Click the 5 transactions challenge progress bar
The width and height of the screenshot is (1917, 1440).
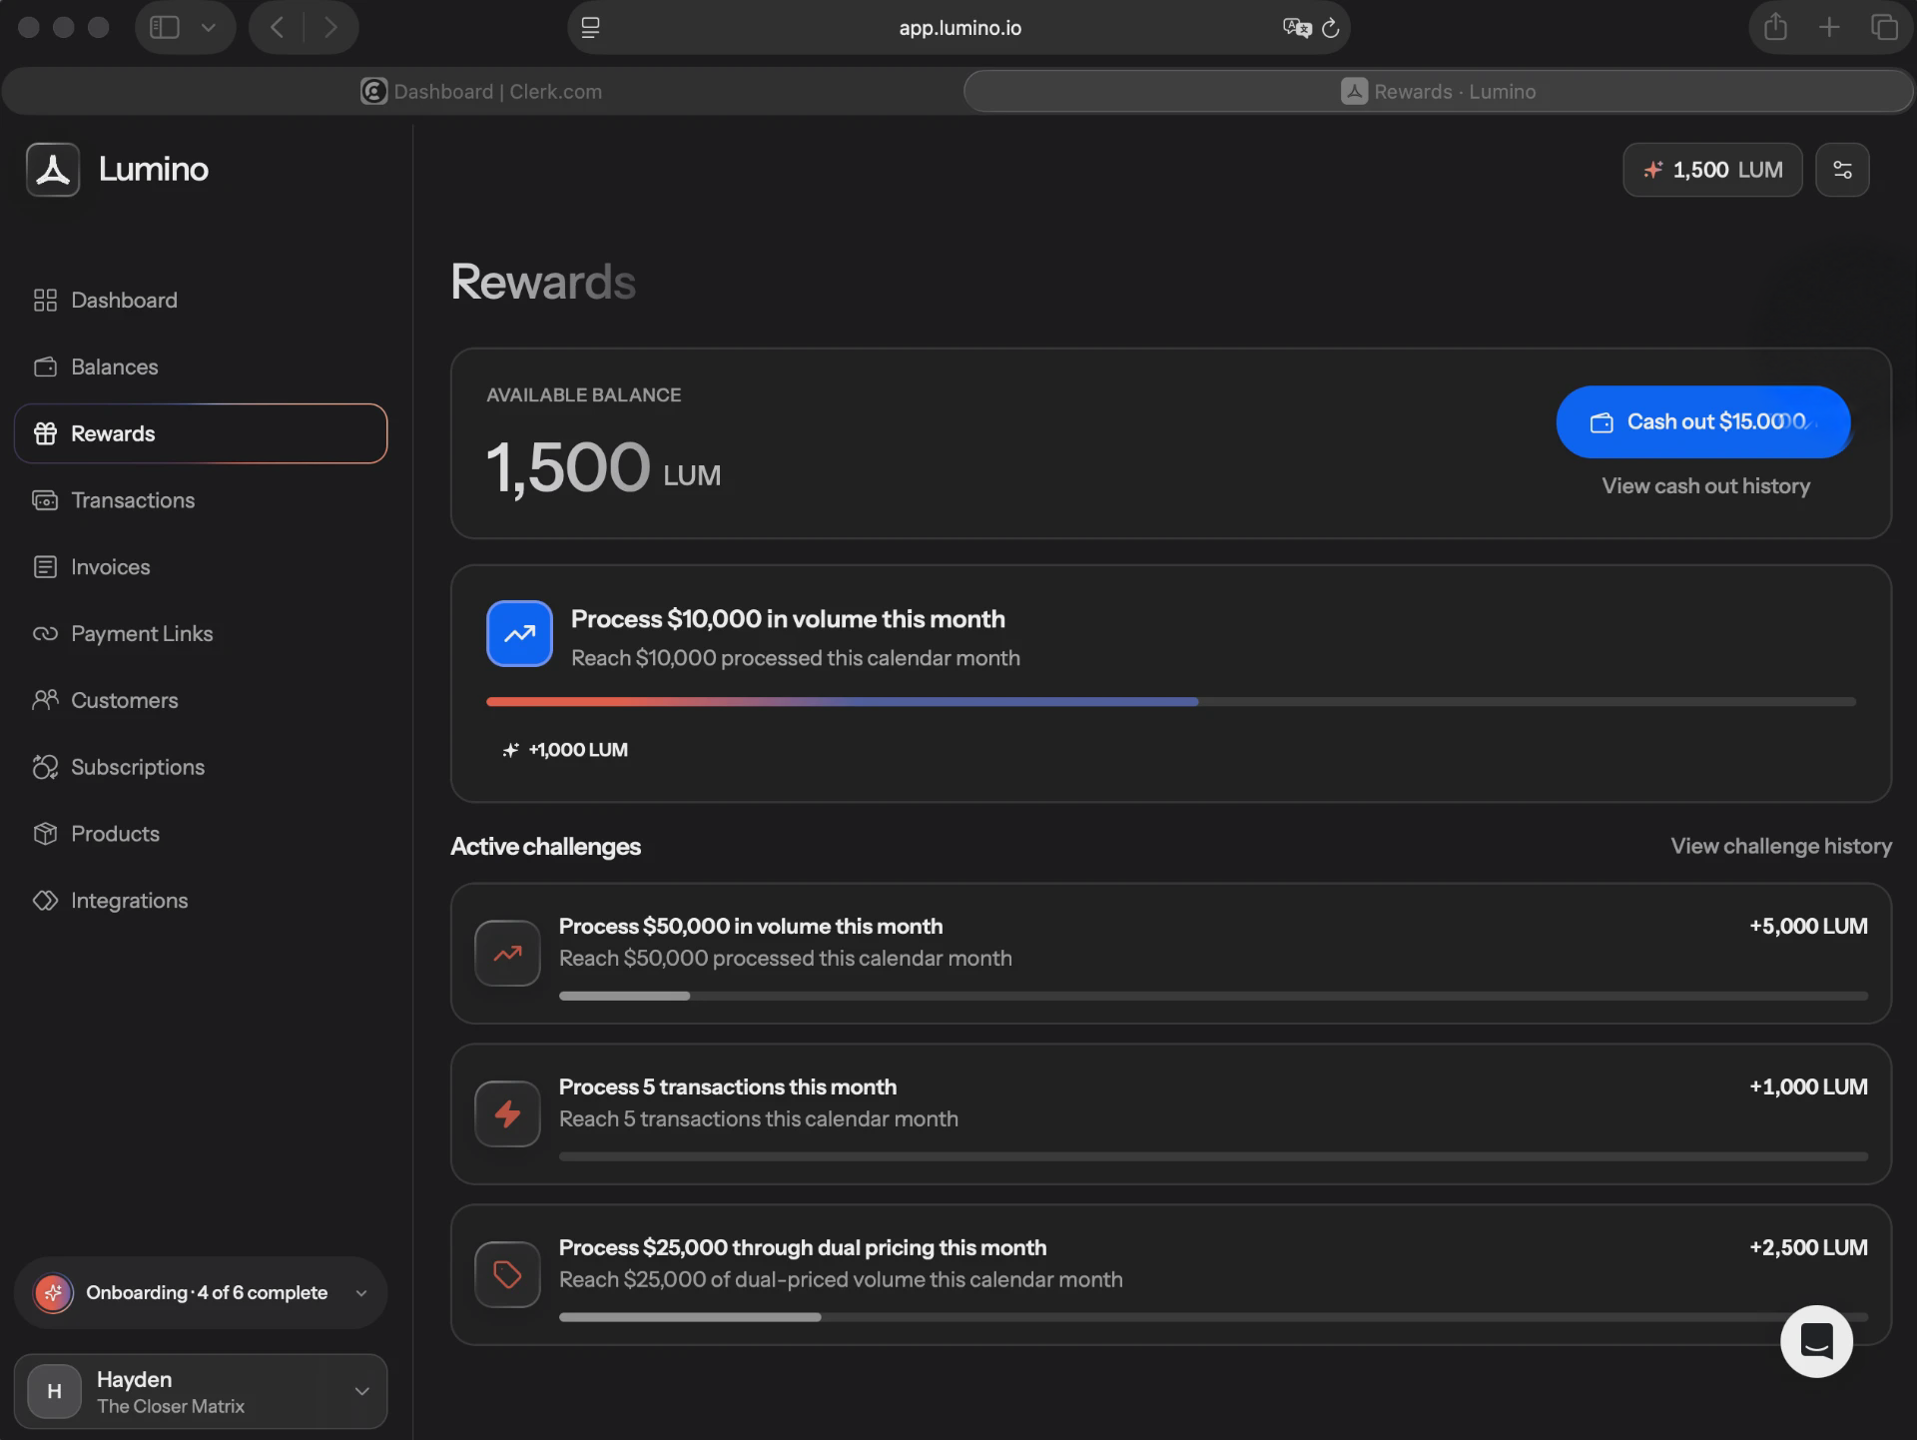point(1213,1156)
